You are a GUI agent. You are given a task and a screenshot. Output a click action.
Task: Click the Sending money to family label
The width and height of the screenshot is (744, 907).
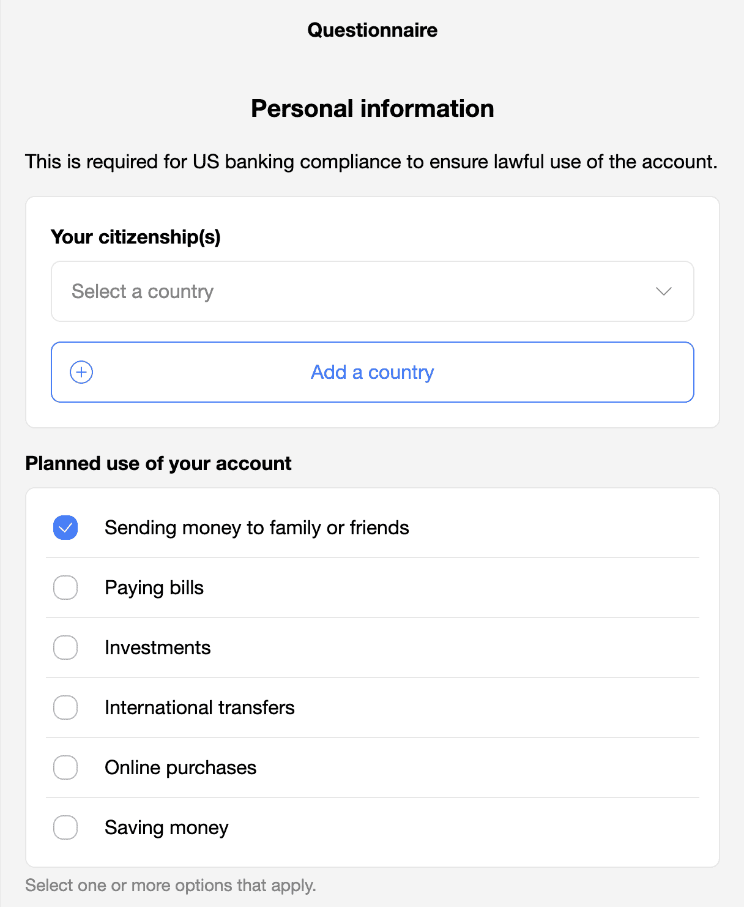pyautogui.click(x=256, y=528)
